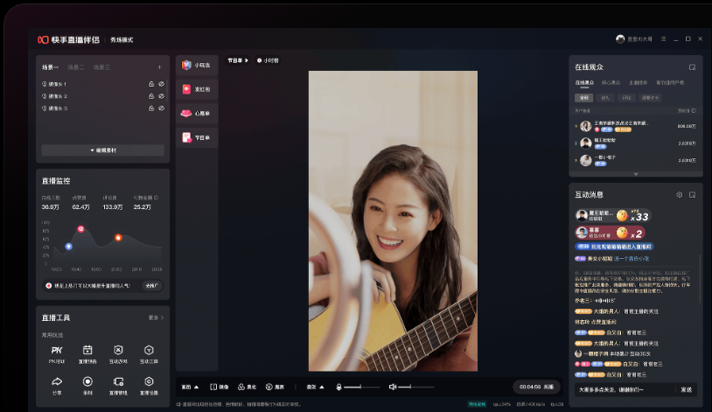Open the beautify 美化 tool in bottom toolbar

click(x=247, y=387)
